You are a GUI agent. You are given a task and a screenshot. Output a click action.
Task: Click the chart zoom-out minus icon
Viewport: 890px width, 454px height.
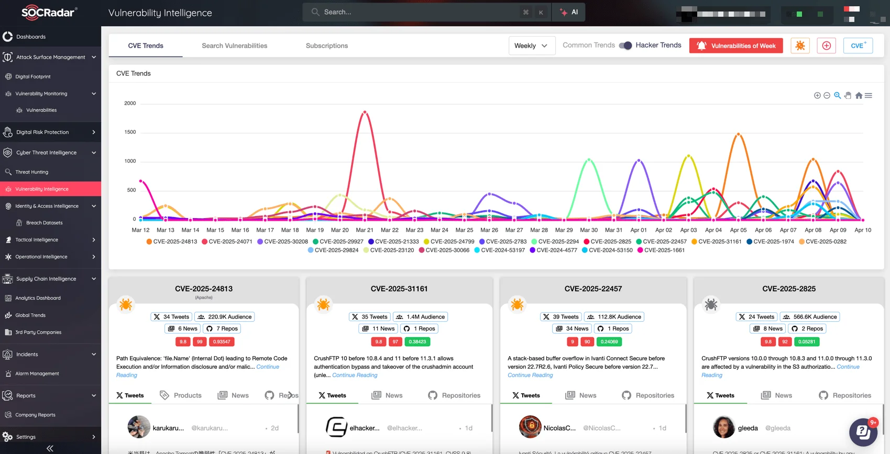(827, 96)
